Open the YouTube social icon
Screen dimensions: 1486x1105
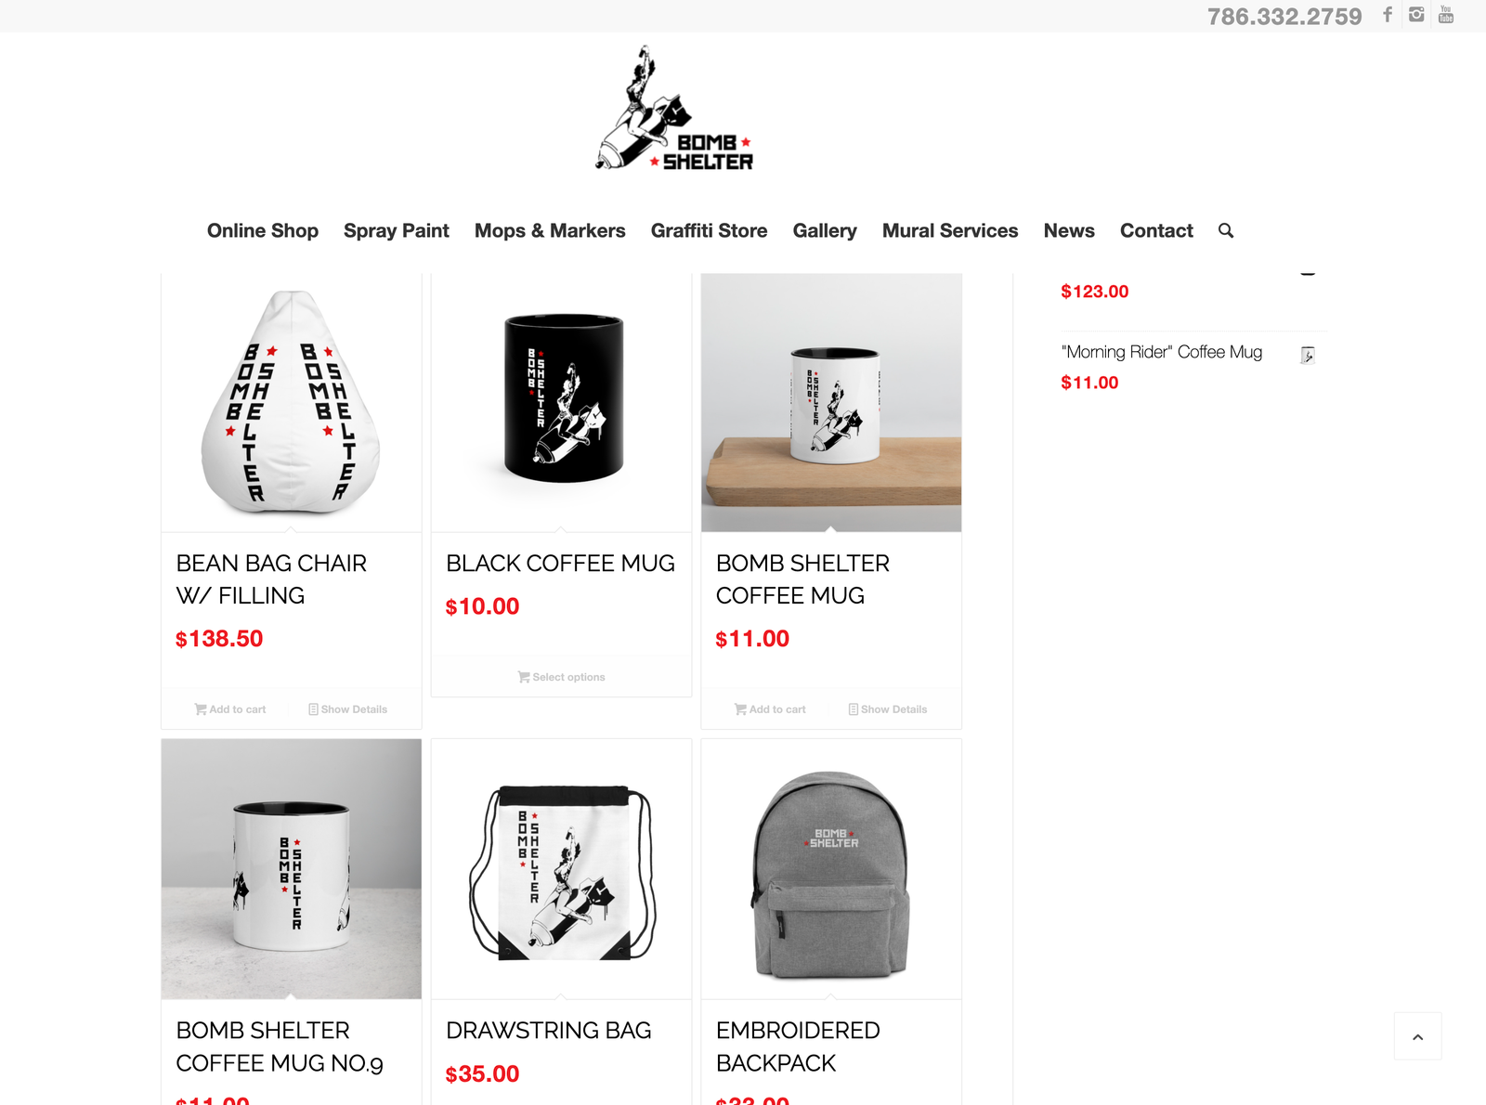coord(1446,15)
